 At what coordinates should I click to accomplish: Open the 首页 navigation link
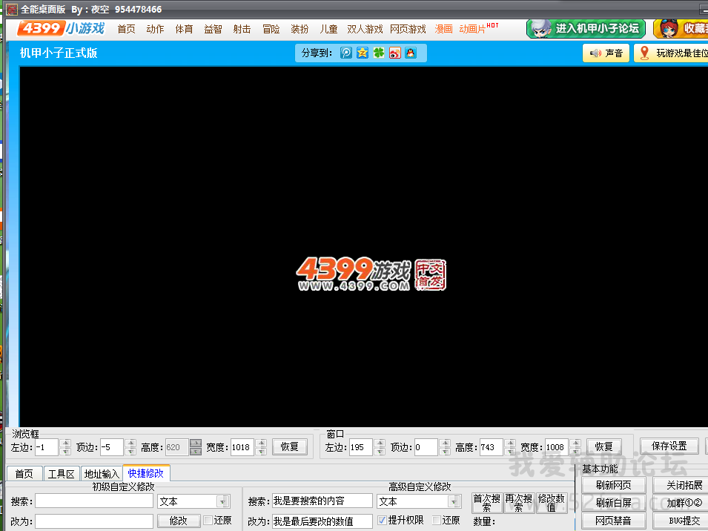point(127,29)
